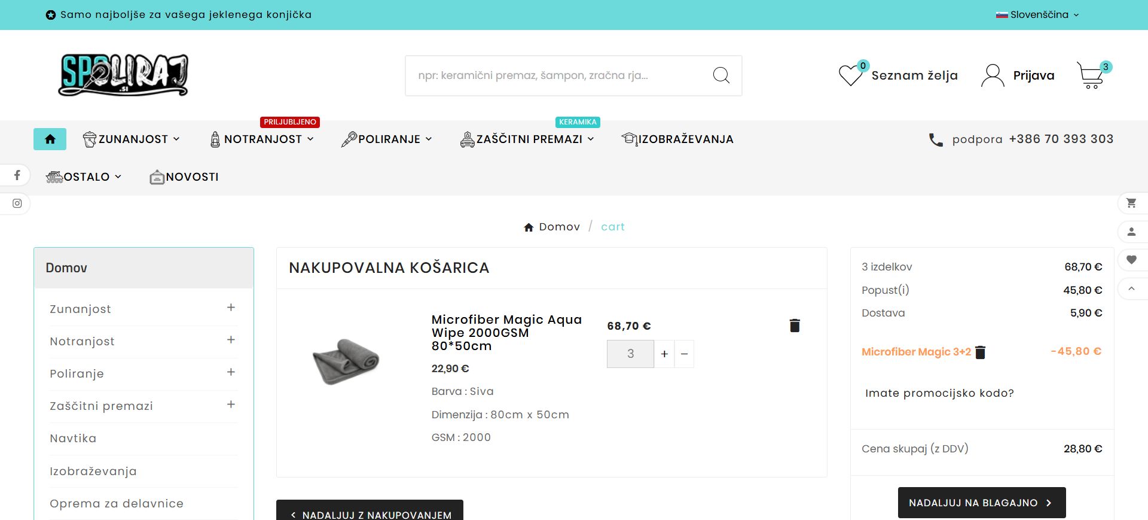
Task: Click the product unit price 22,90 €
Action: pyautogui.click(x=450, y=369)
